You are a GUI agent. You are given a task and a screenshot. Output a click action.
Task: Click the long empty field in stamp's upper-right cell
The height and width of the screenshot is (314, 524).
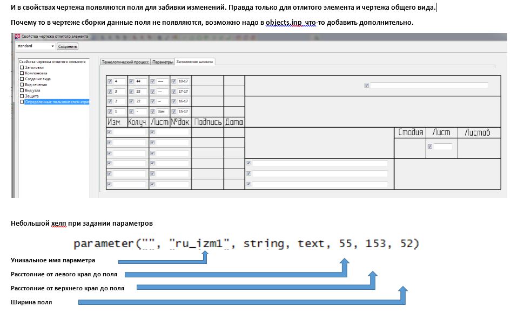429,86
